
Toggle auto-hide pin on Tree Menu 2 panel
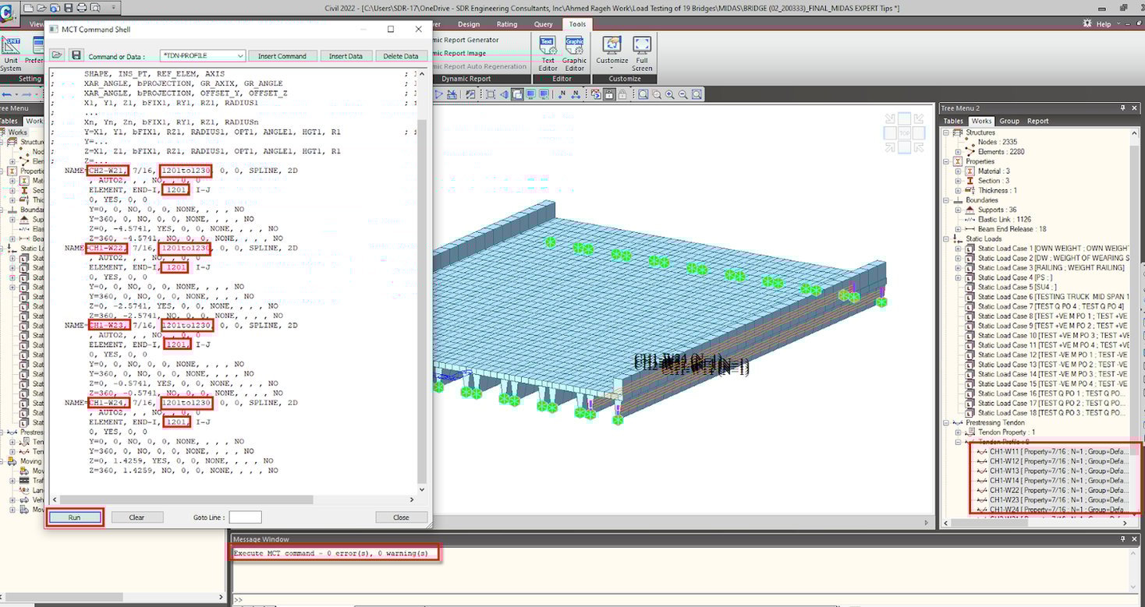pos(1124,108)
